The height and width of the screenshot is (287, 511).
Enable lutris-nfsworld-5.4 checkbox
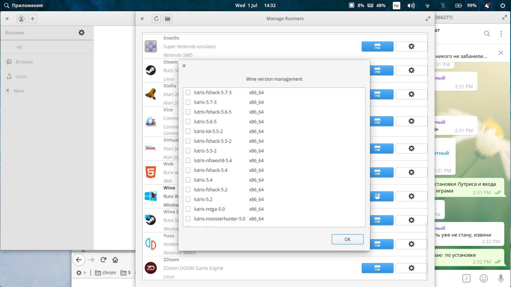tap(188, 160)
